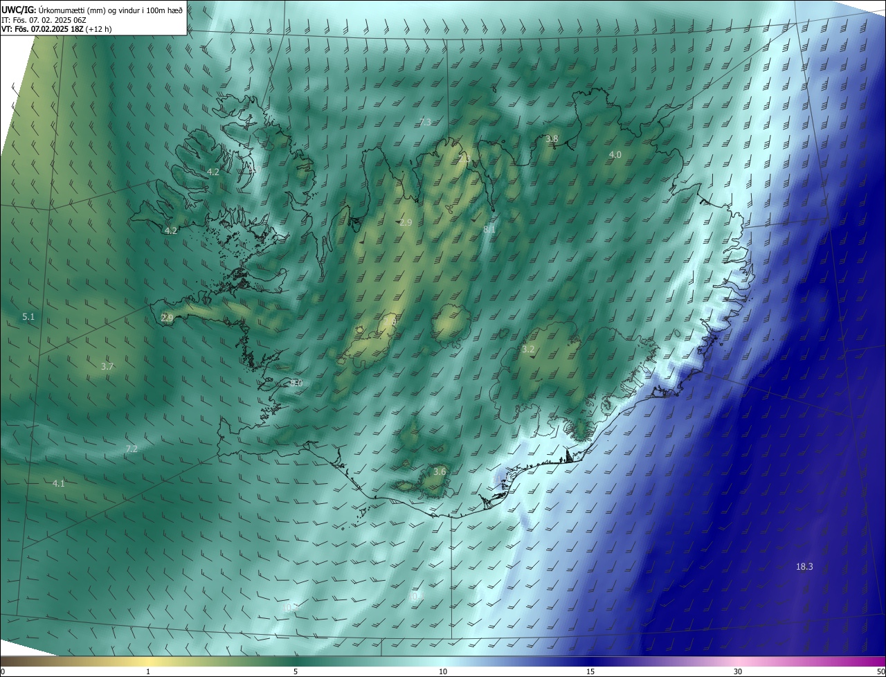
Task: Click the 3.2 value label on the map
Action: tap(528, 350)
